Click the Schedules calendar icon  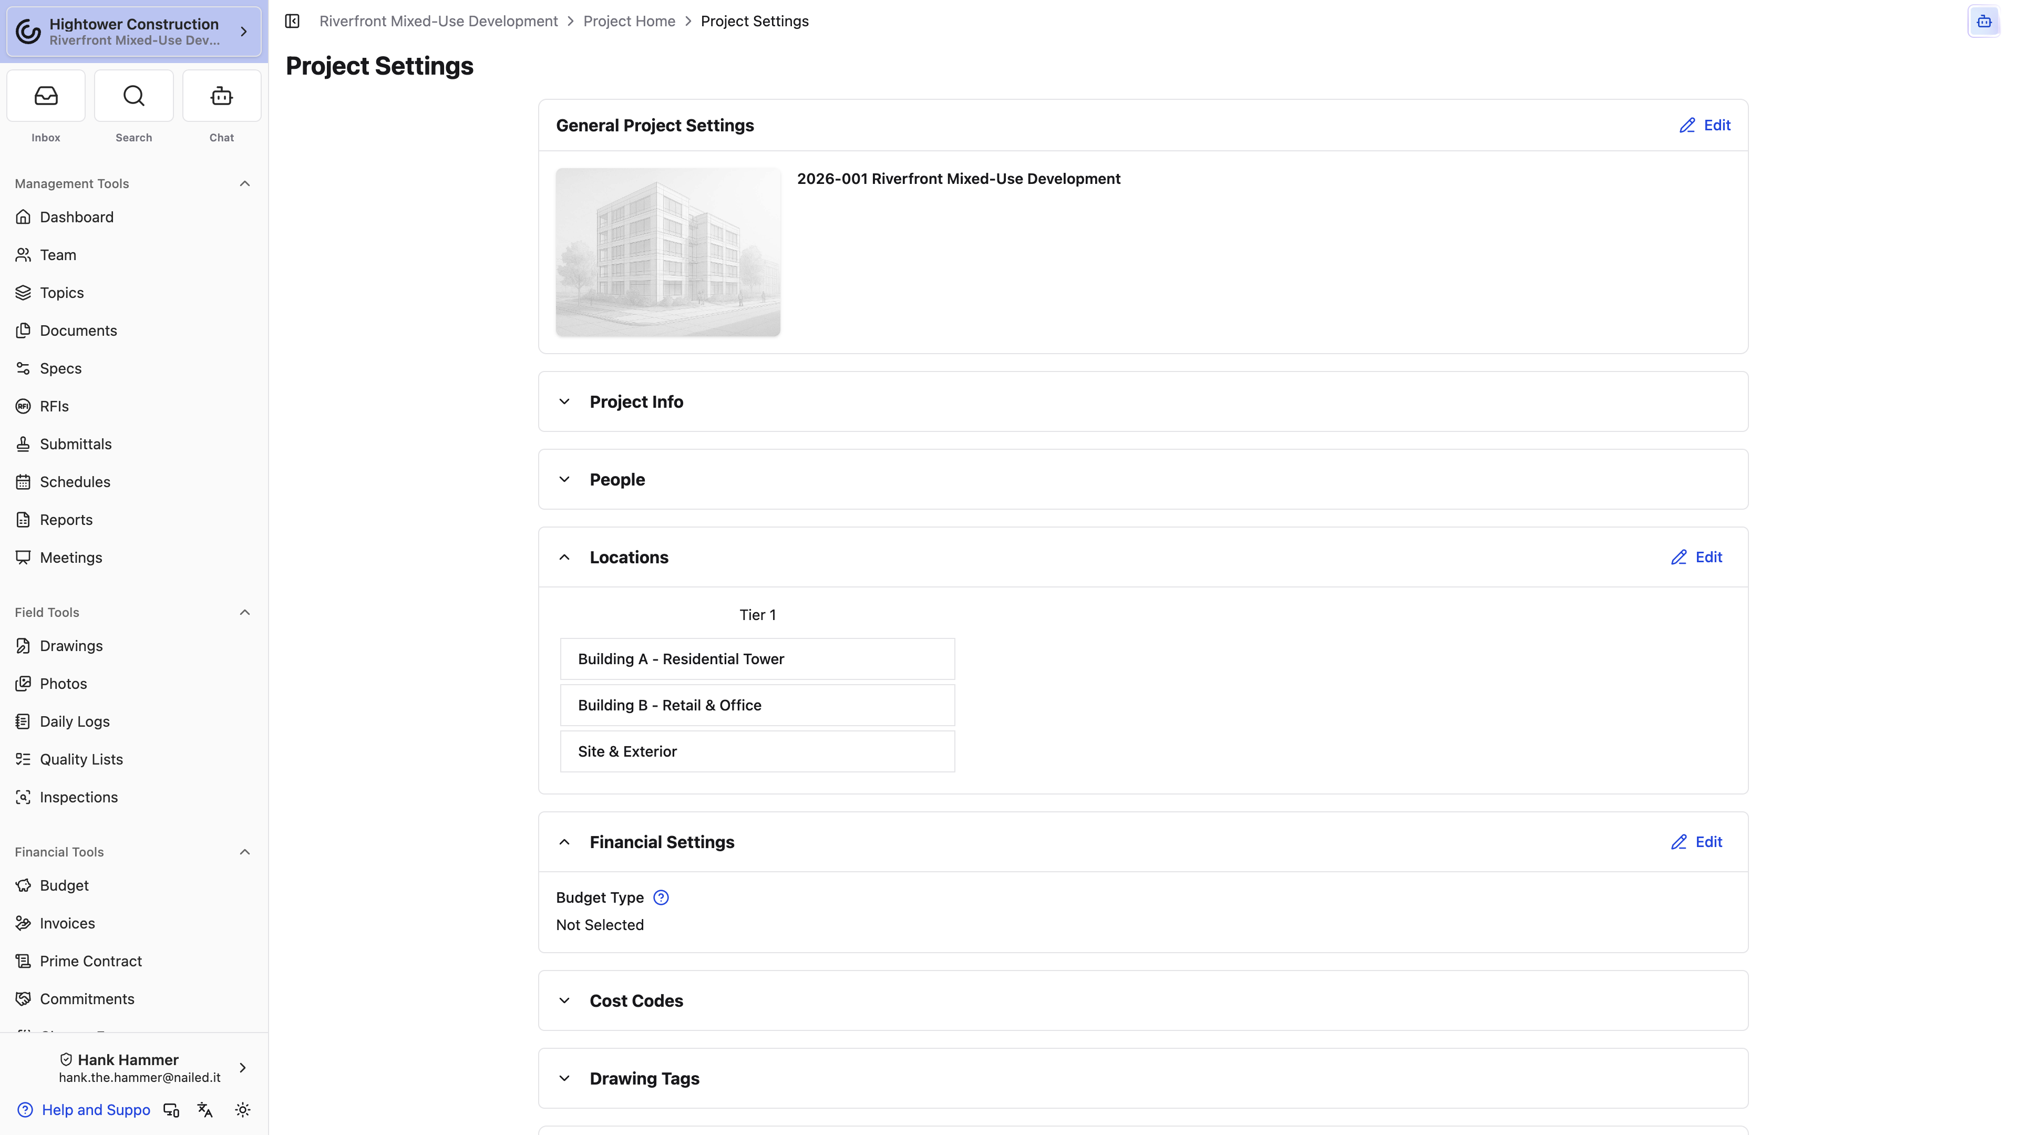point(24,482)
